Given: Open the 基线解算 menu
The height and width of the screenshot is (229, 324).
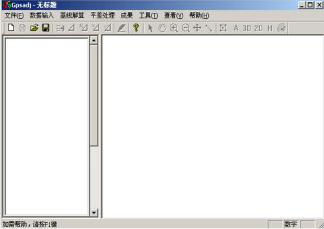Looking at the screenshot, I should pos(72,15).
